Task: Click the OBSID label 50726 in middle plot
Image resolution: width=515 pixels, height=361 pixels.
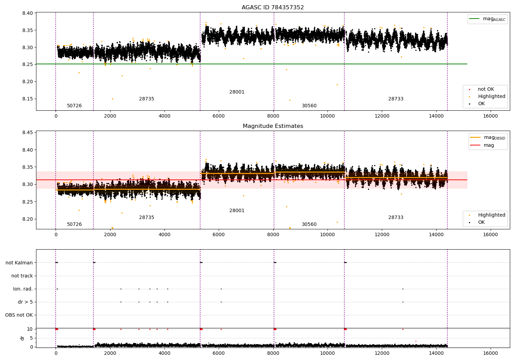Action: tap(74, 224)
